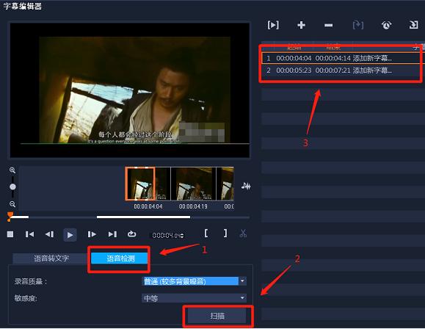Click end time 00:00:07:21 in row 2
The height and width of the screenshot is (329, 425).
pos(333,70)
